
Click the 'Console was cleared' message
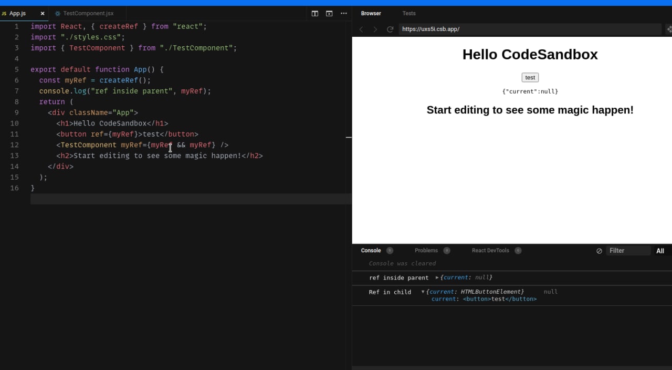[x=402, y=264]
